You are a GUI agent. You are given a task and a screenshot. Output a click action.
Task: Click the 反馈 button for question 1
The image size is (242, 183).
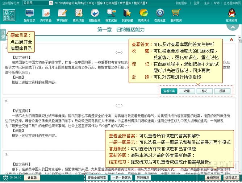point(222,91)
